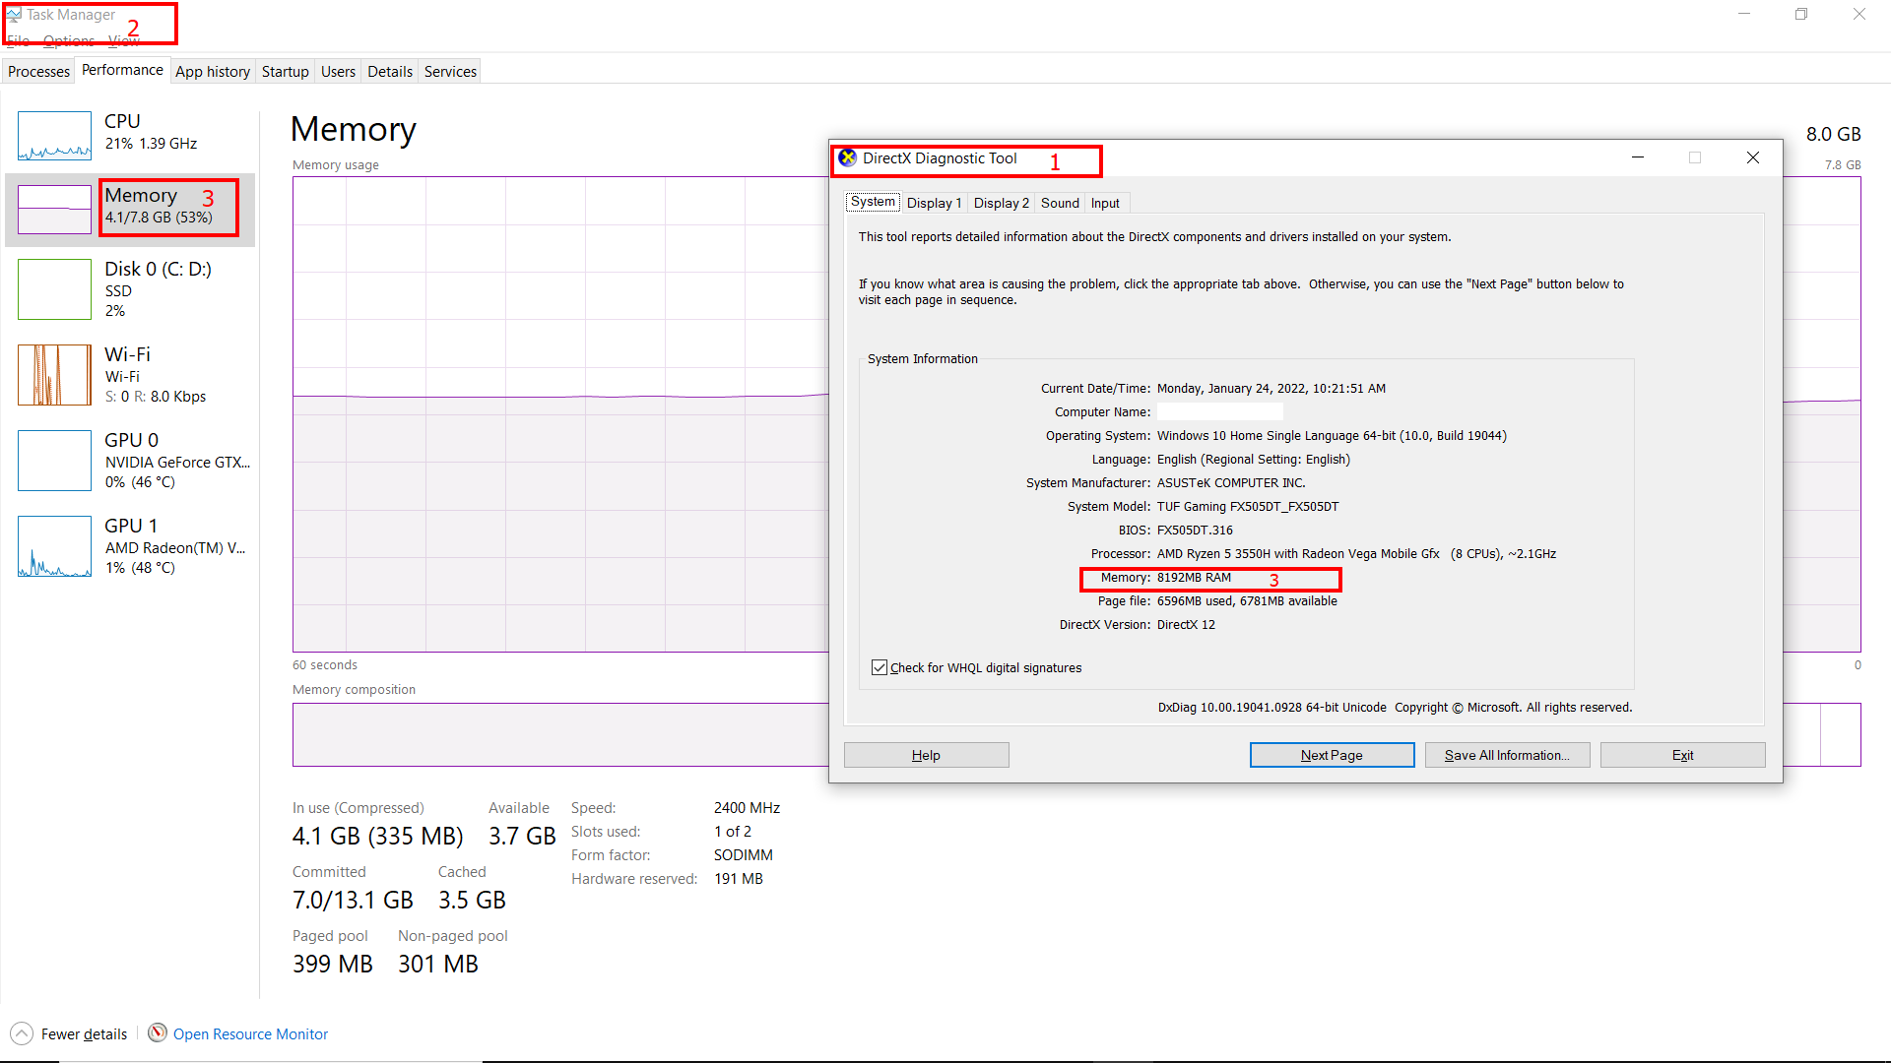Select the System tab in DxDiag
The image size is (1891, 1063).
click(873, 202)
